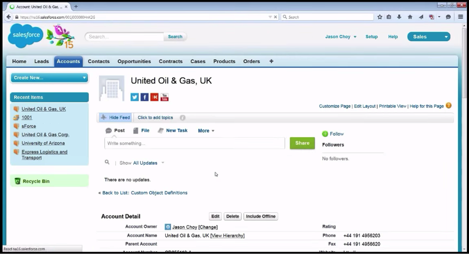The image size is (469, 254).
Task: Open the Klout social icon
Action: point(154,97)
